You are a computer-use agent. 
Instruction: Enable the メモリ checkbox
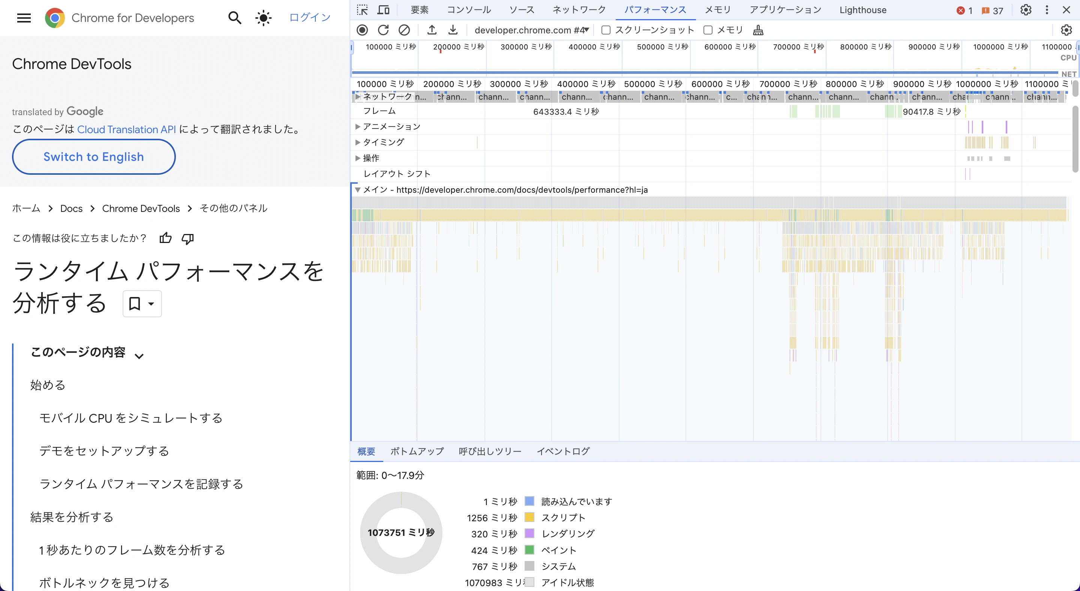[708, 30]
